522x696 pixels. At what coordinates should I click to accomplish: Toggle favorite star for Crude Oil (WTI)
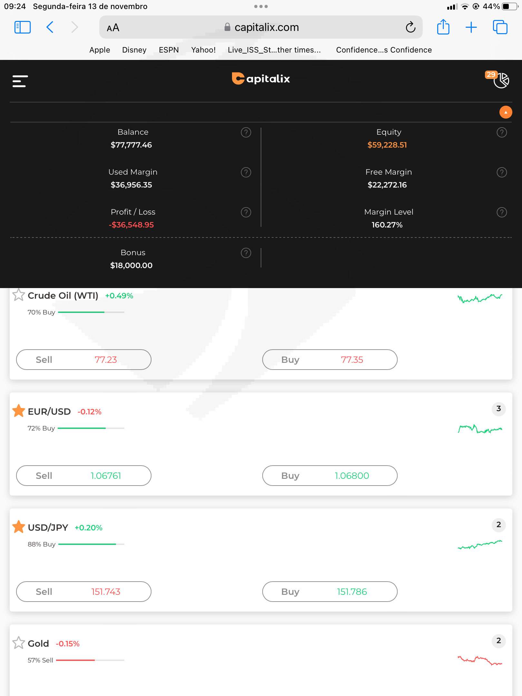coord(19,295)
